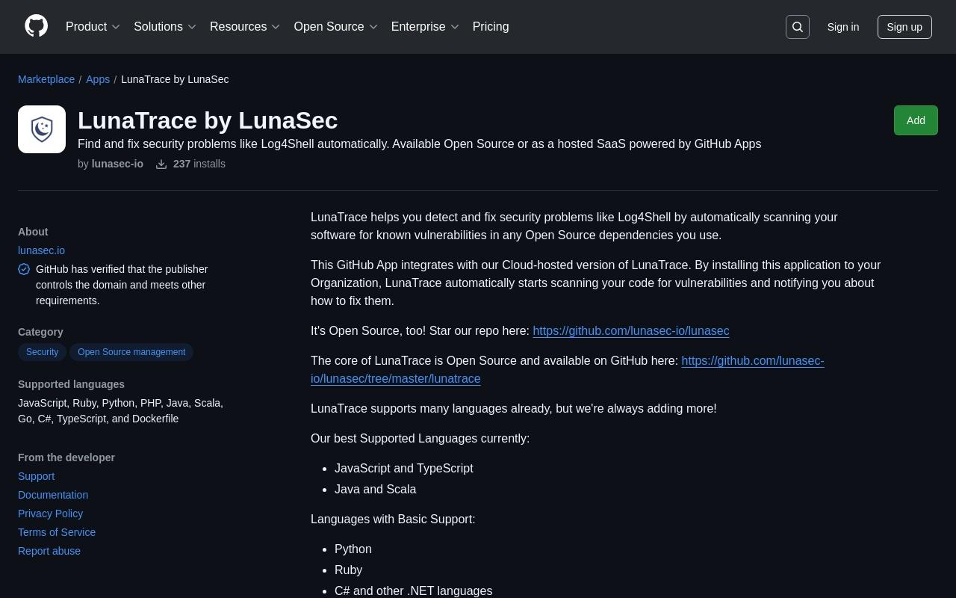Viewport: 956px width, 598px height.
Task: Open the GitHub homepage logo
Action: tap(37, 26)
